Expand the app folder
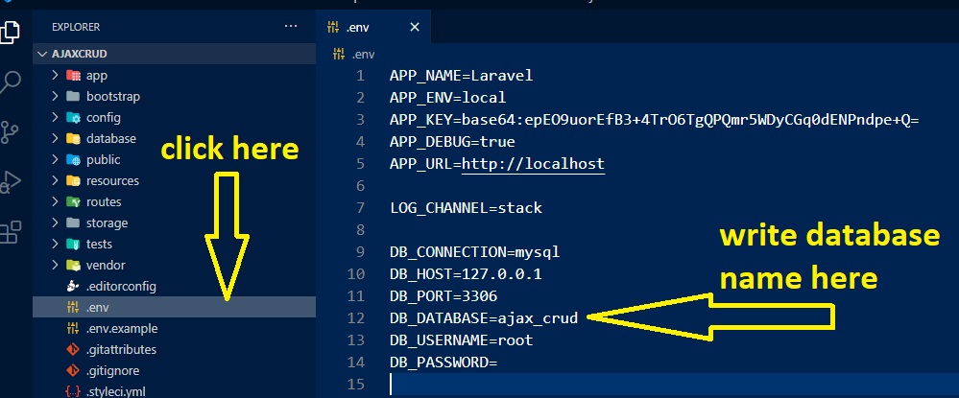This screenshot has height=398, width=959. click(96, 75)
